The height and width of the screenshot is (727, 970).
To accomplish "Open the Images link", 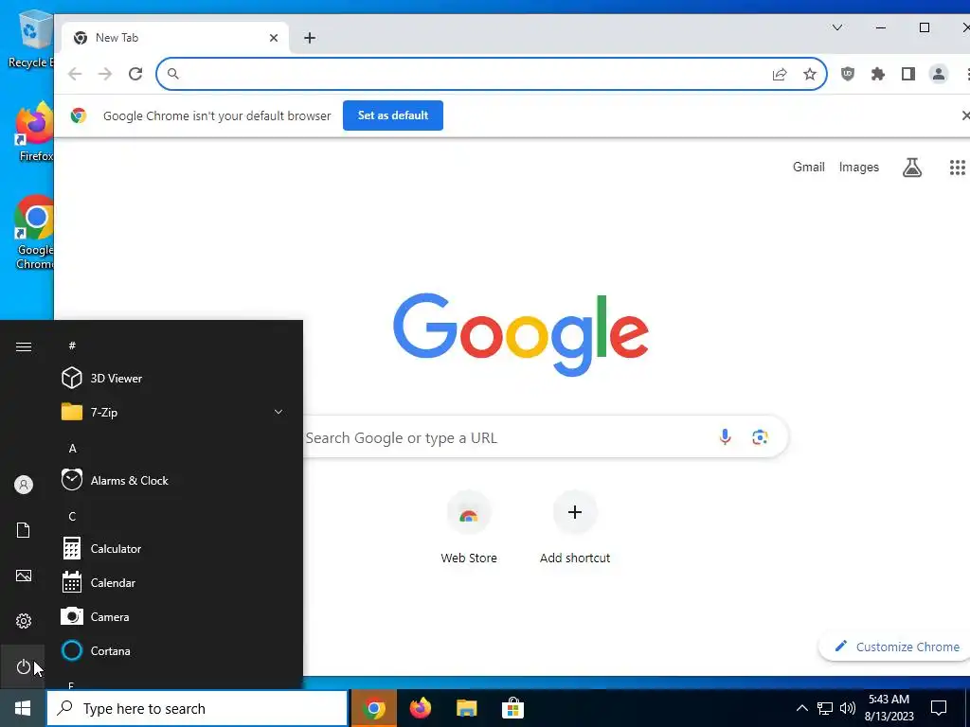I will pyautogui.click(x=858, y=167).
